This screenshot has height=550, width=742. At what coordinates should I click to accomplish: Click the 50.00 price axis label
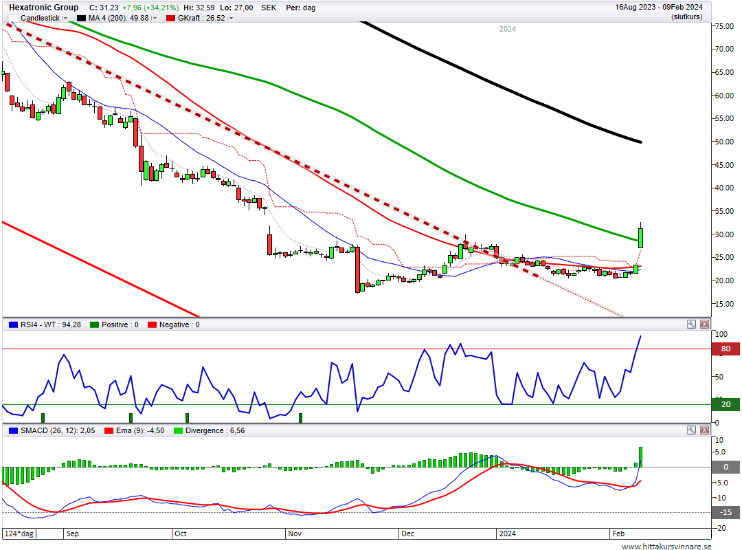[725, 142]
